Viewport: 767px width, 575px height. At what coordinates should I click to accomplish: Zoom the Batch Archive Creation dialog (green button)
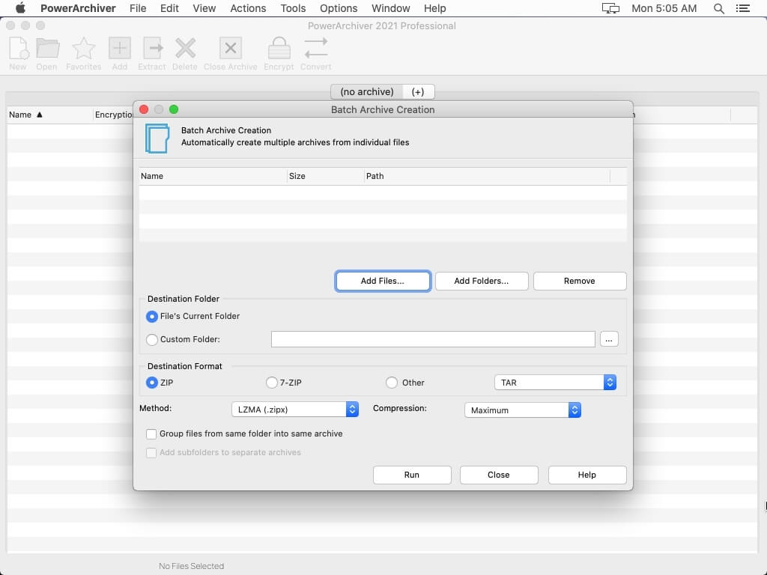point(174,109)
